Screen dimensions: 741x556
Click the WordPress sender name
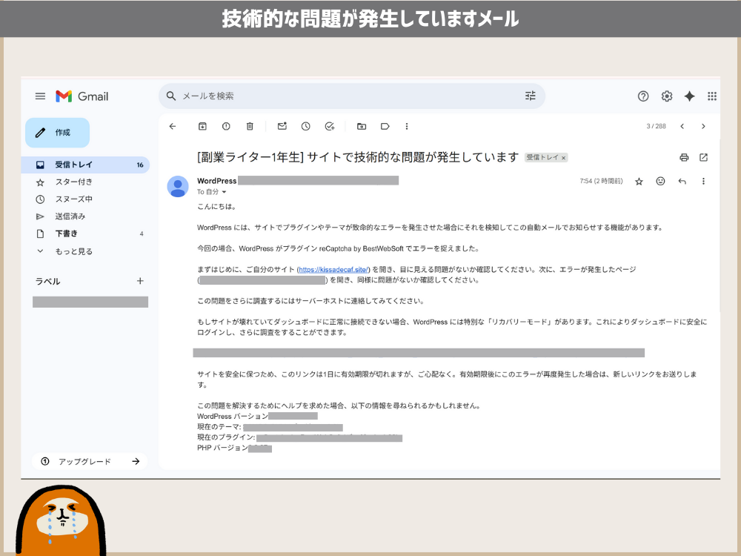[217, 181]
